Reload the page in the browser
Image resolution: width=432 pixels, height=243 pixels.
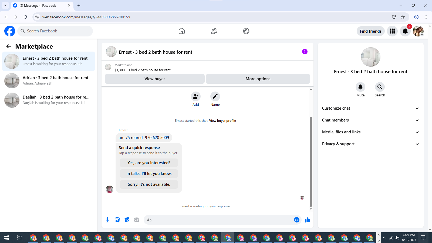click(x=25, y=17)
